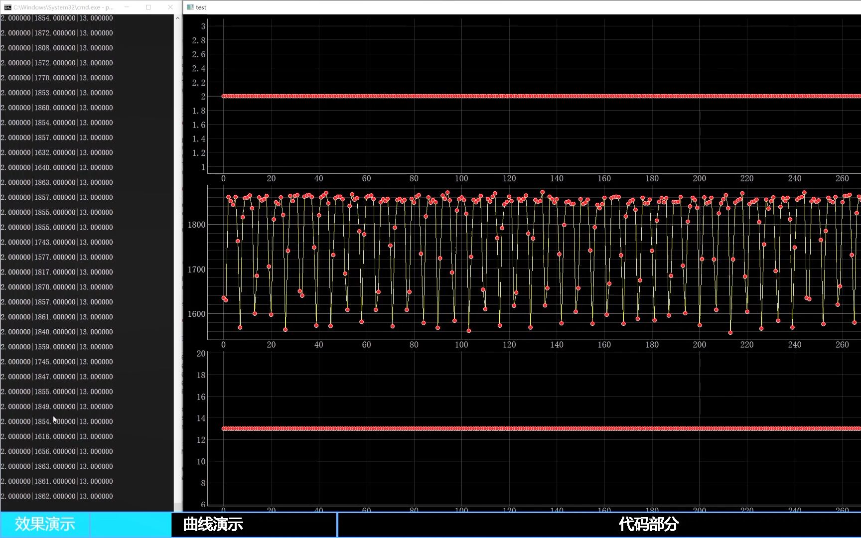Close the cmd.exe window
This screenshot has height=538, width=861.
170,7
